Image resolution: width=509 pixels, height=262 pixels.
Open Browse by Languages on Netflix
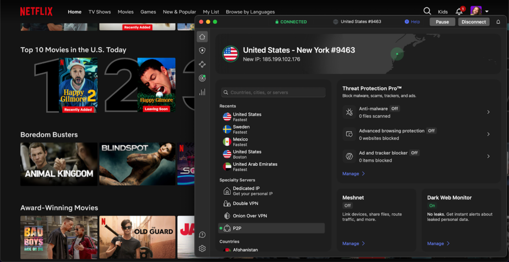click(x=251, y=12)
